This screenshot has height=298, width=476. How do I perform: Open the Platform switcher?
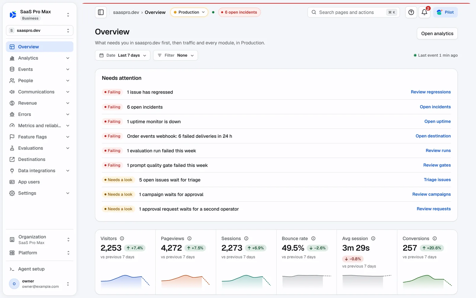pos(40,253)
